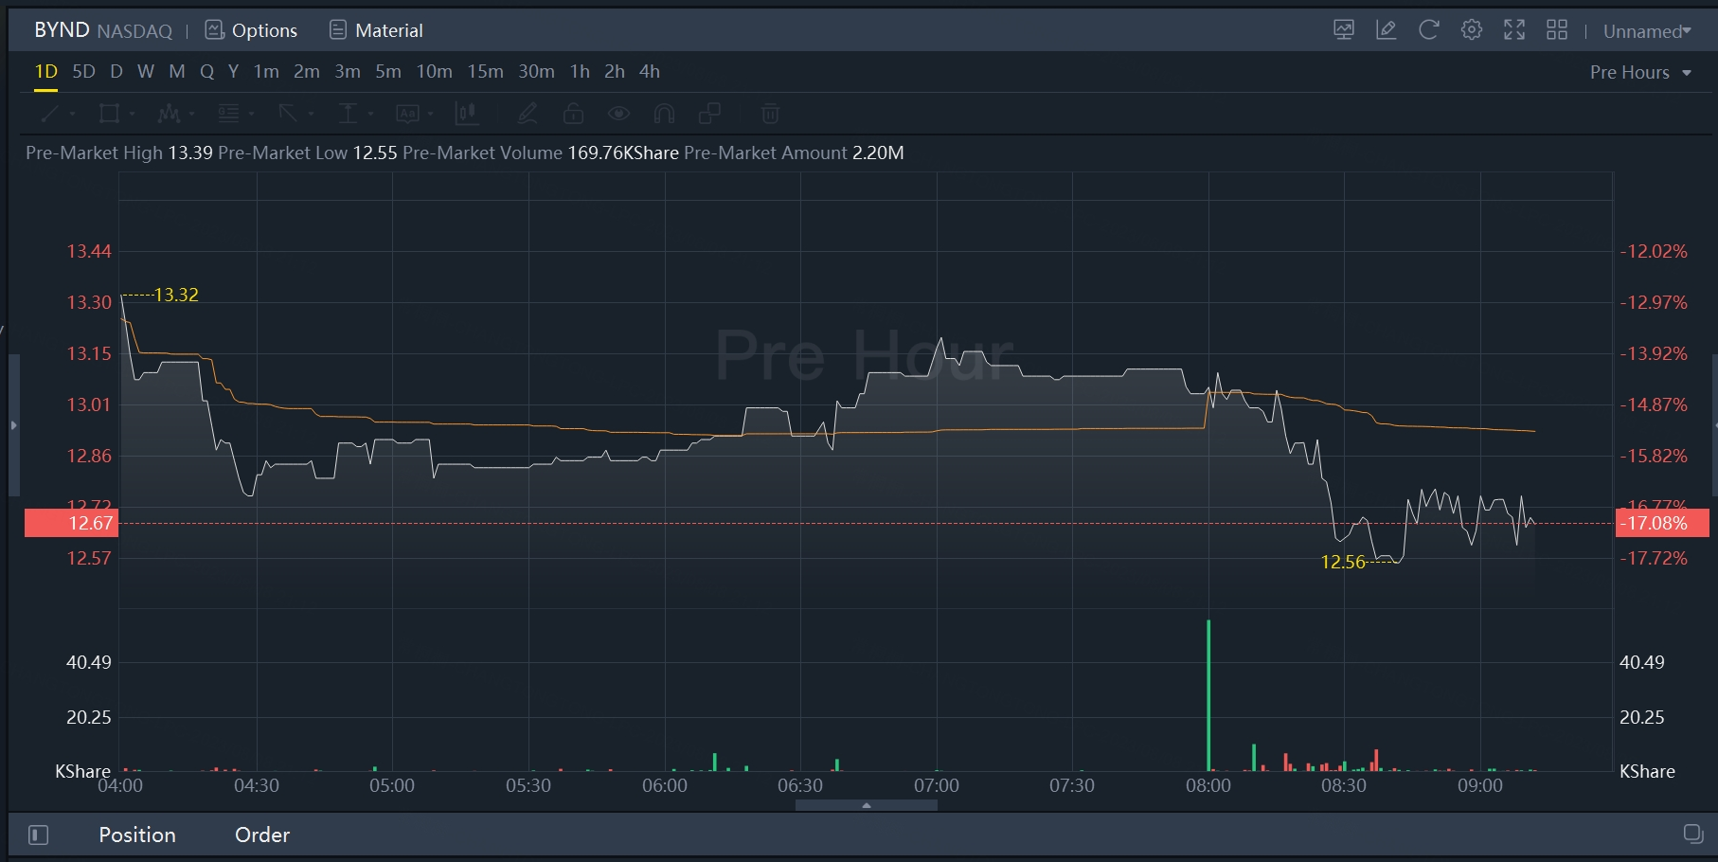Switch to the 1m interval

(x=266, y=71)
